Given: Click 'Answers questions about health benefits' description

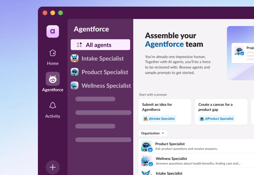Looking at the screenshot, I should point(198,163).
